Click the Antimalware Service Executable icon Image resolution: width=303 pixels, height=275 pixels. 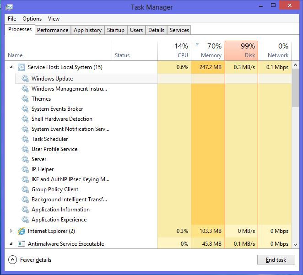coord(21,244)
